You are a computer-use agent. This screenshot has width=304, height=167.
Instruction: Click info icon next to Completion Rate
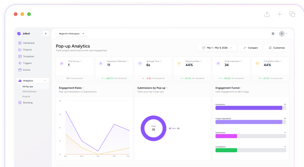coord(281,61)
